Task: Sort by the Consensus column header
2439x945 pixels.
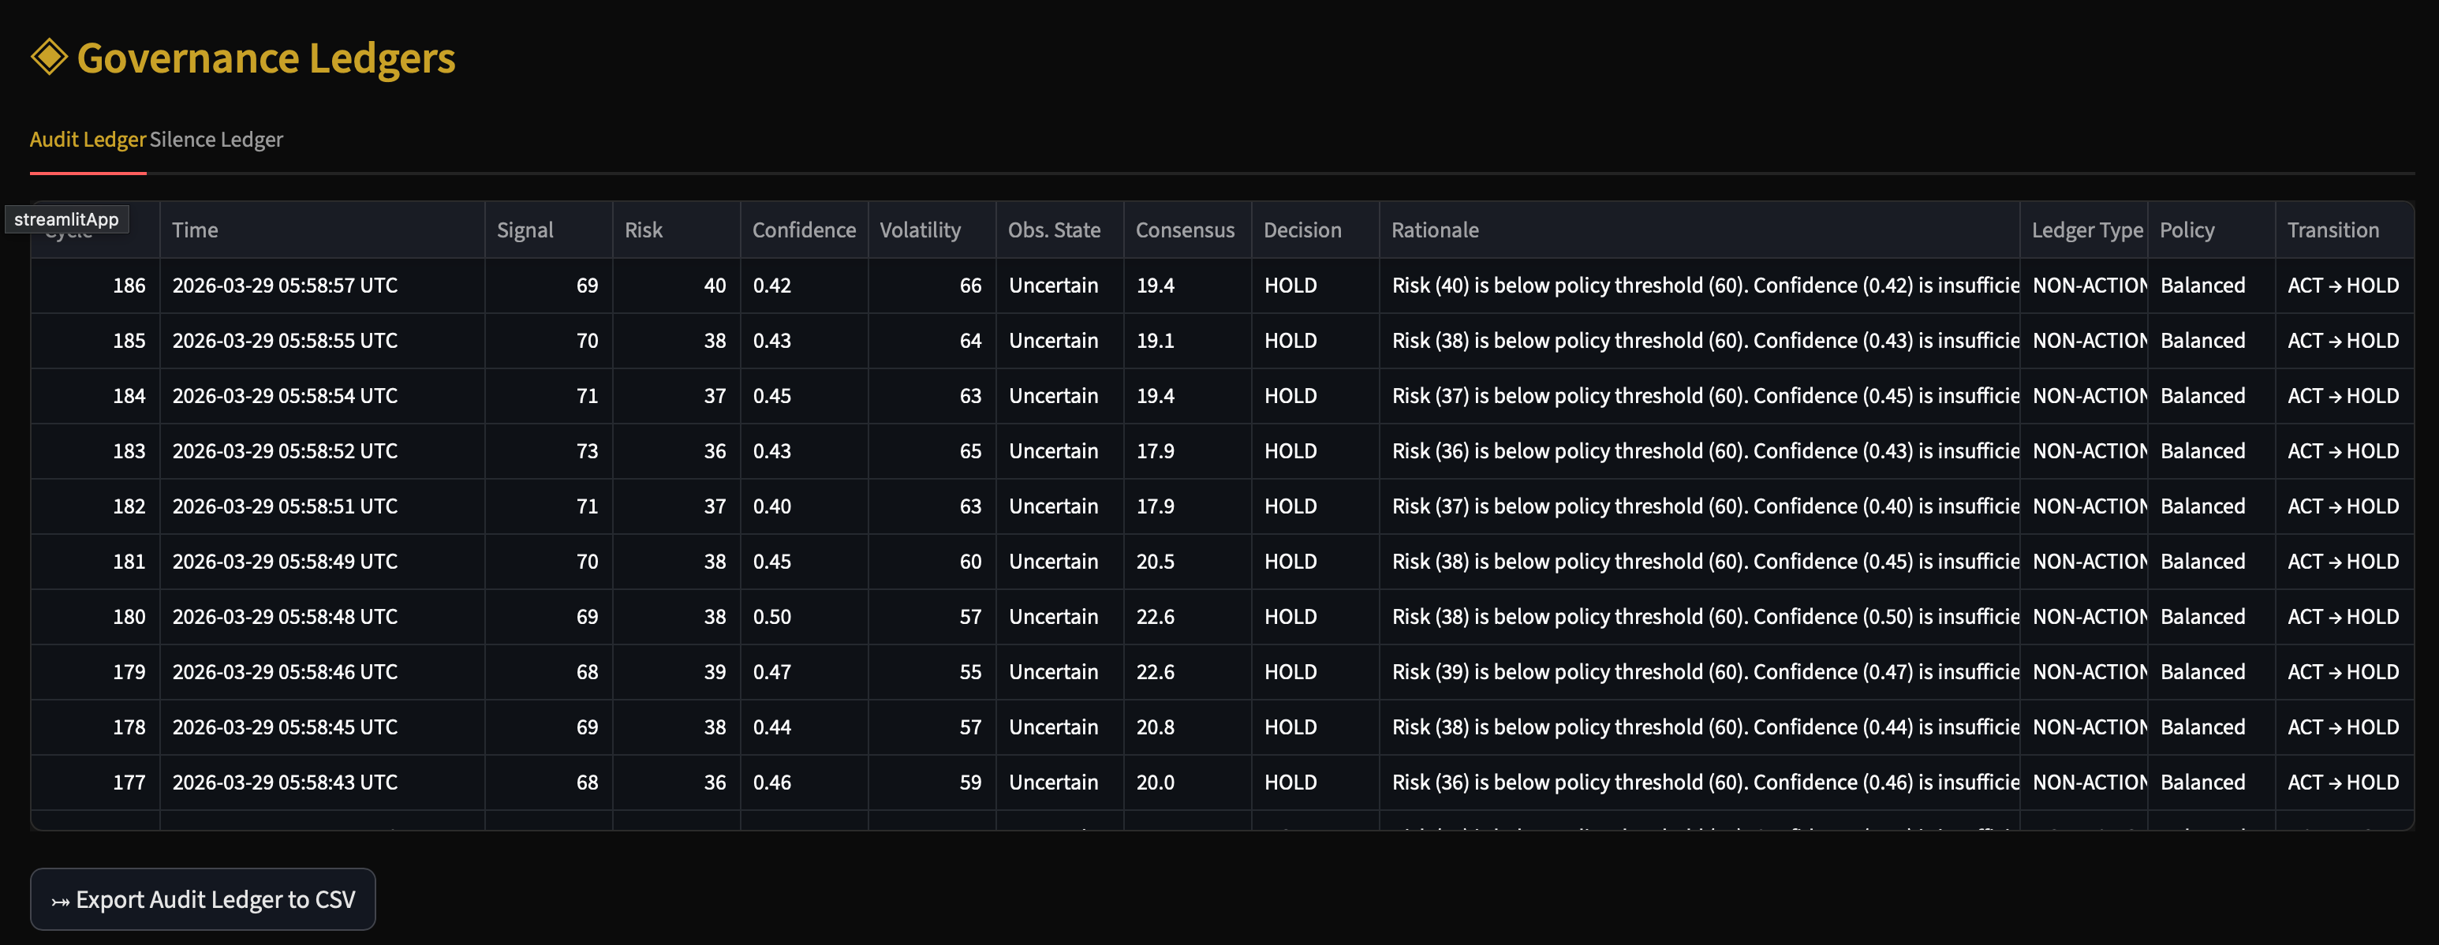Action: click(x=1185, y=230)
